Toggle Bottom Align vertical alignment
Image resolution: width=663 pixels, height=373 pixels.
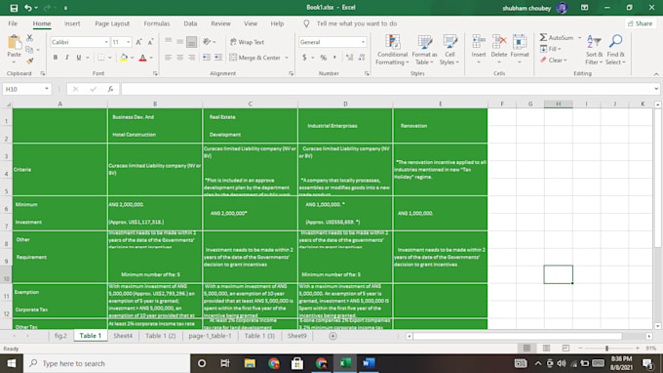point(191,42)
